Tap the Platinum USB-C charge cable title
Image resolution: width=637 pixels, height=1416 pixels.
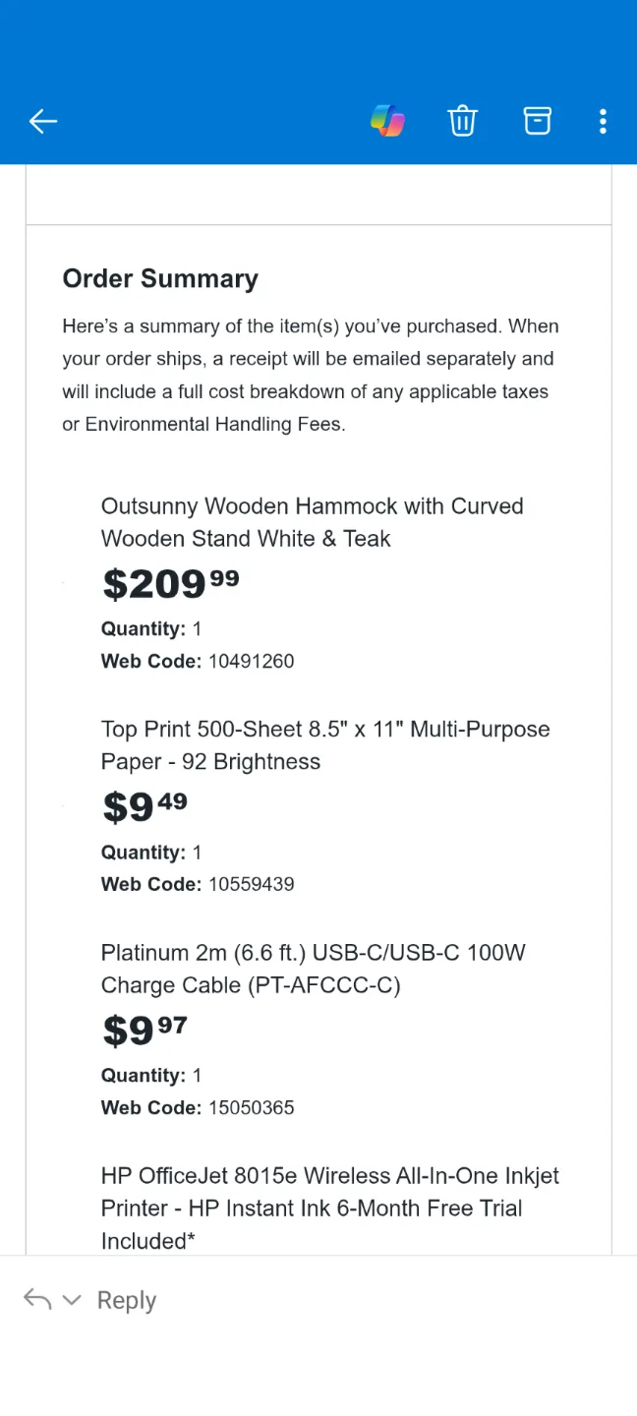coord(313,969)
